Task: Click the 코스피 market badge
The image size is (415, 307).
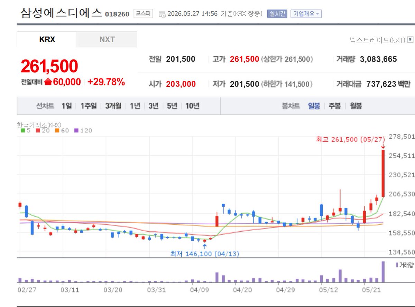Action: click(143, 14)
